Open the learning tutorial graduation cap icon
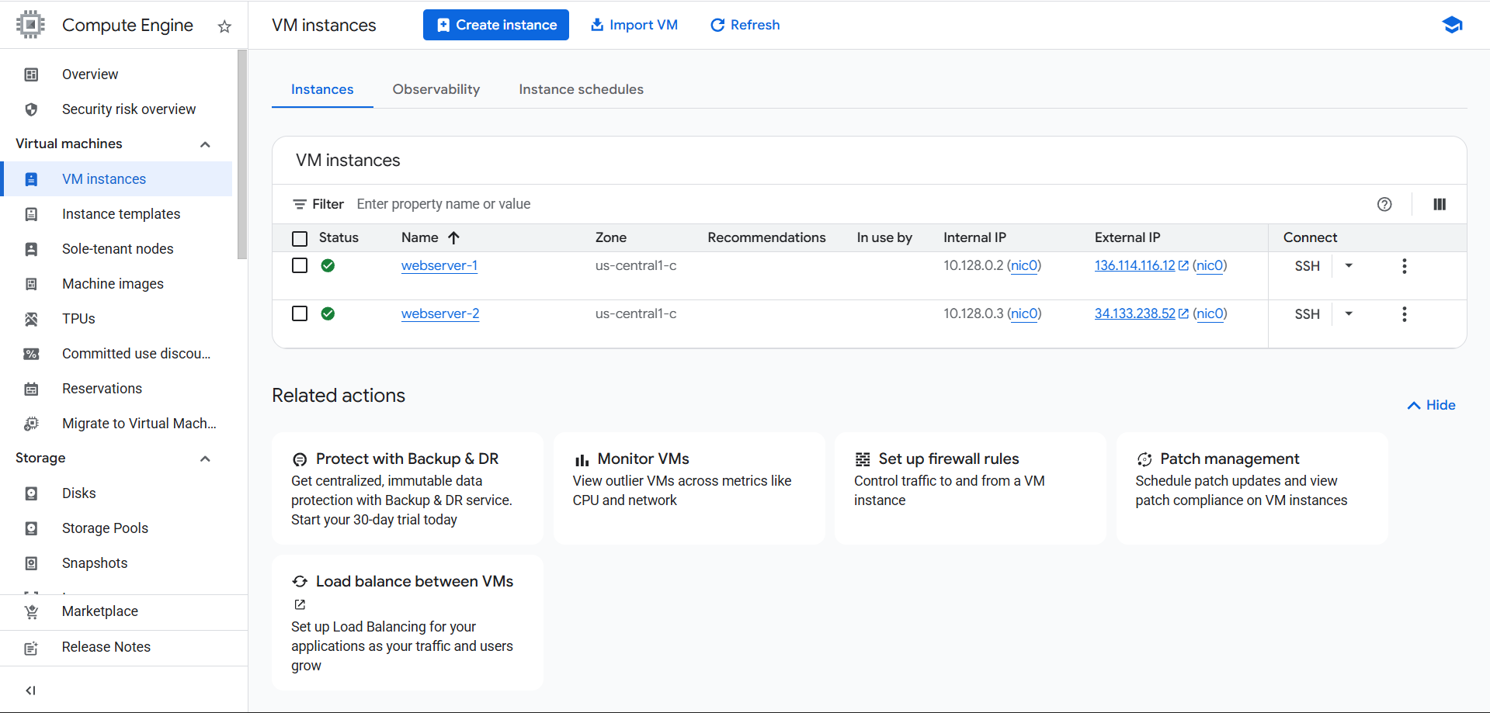 click(1452, 25)
